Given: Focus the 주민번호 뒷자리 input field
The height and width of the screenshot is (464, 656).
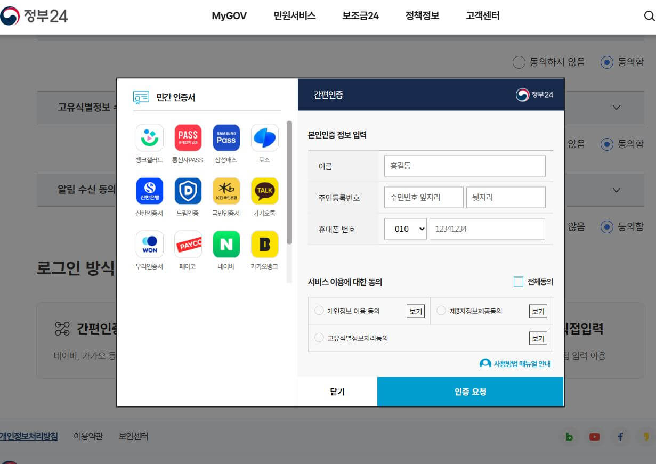Looking at the screenshot, I should coord(506,197).
